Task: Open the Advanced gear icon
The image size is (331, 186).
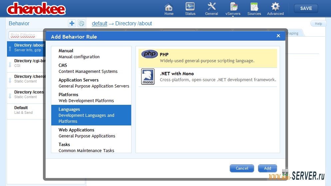Action: [x=275, y=9]
